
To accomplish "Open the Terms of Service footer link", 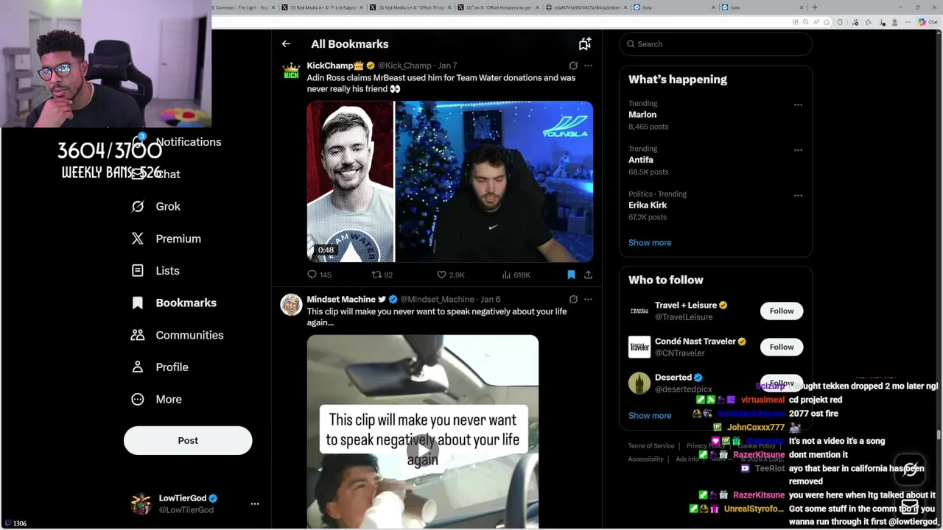I will pos(651,446).
